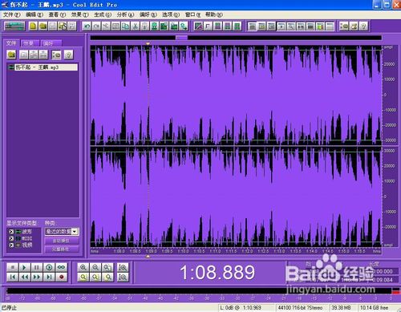
Task: Click the New file icon in the toolbar
Action: (x=33, y=26)
